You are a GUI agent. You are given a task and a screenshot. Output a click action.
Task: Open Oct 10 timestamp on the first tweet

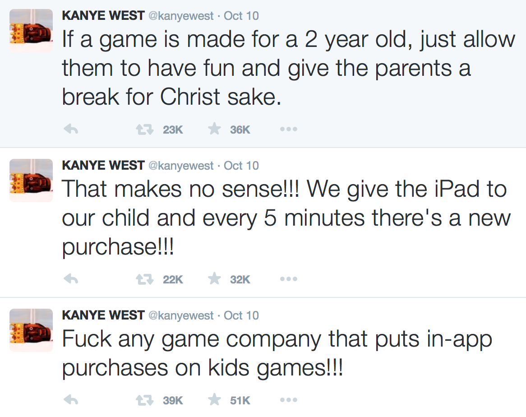pos(241,16)
